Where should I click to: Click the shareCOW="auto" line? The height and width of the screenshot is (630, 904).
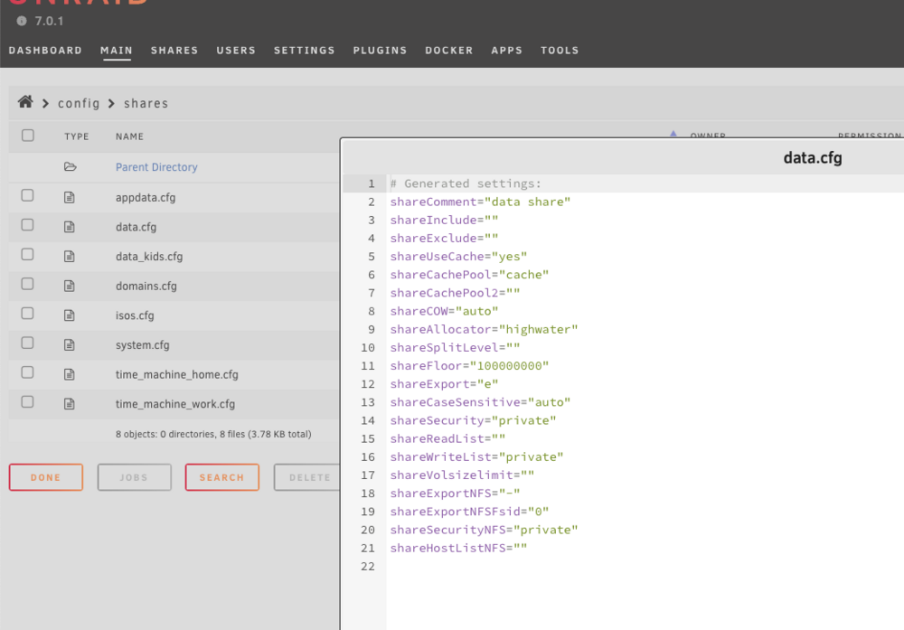pos(444,311)
